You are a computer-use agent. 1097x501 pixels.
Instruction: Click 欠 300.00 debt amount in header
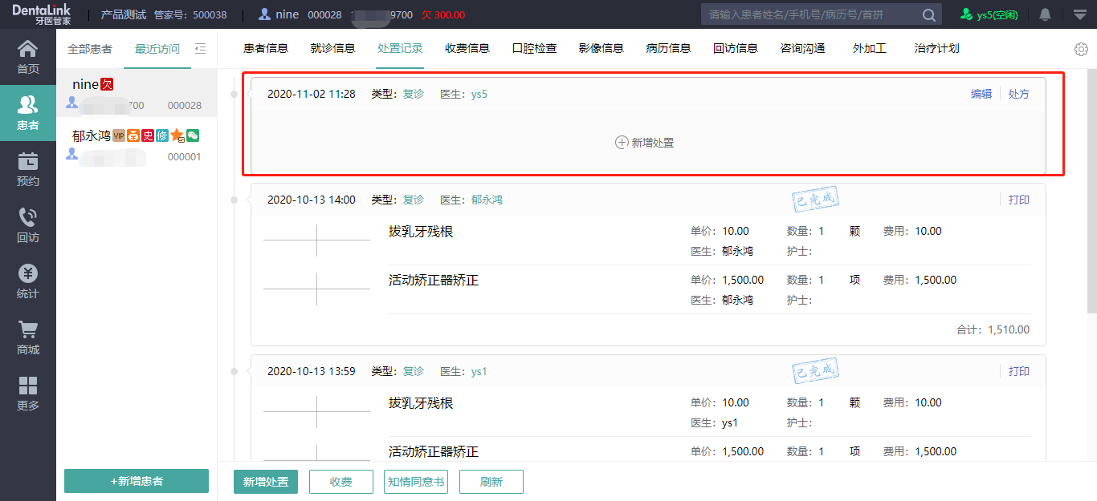pos(443,15)
